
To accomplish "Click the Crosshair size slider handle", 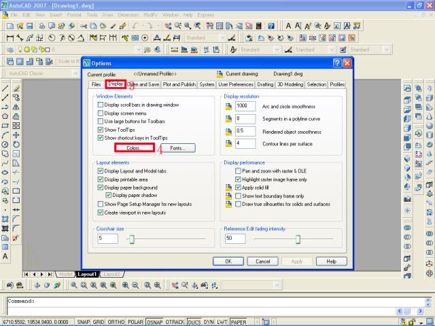I will (131, 239).
